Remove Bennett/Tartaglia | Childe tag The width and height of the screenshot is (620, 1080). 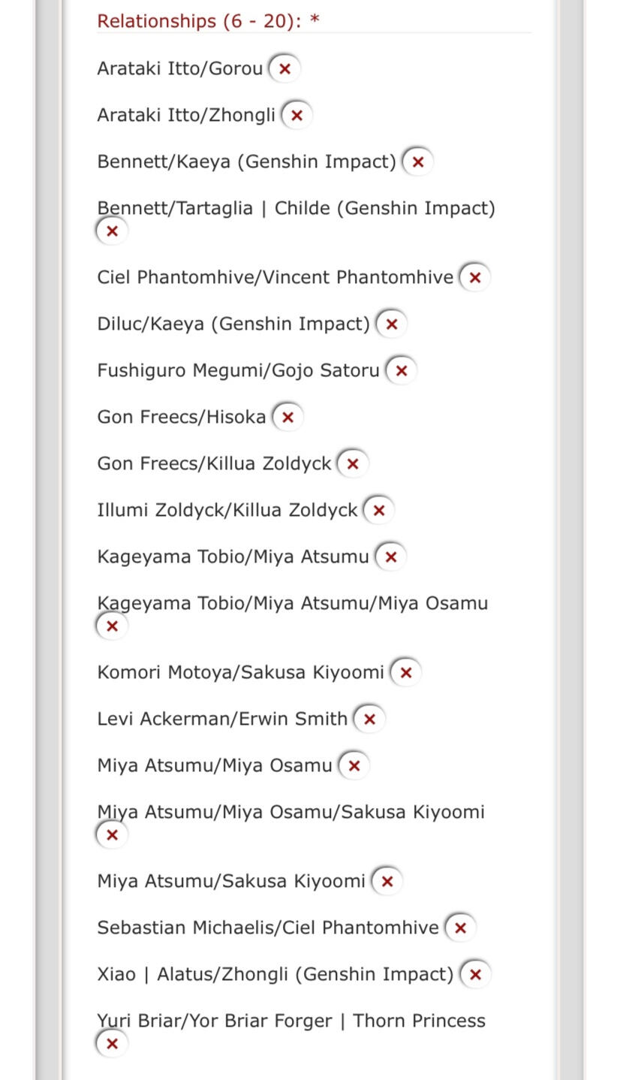(x=113, y=231)
